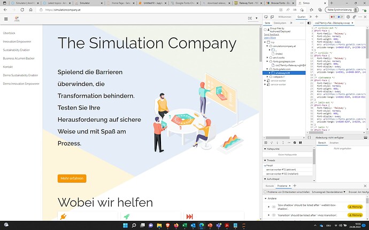Click the Keine Synchronisierung profile button
Image resolution: width=369 pixels, height=230 pixels.
342,10
